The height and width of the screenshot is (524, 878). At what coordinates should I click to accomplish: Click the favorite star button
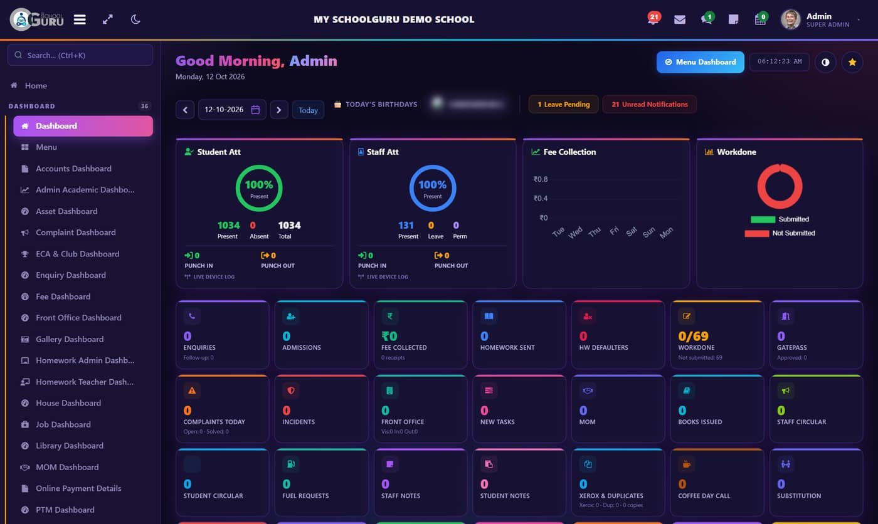pyautogui.click(x=852, y=62)
